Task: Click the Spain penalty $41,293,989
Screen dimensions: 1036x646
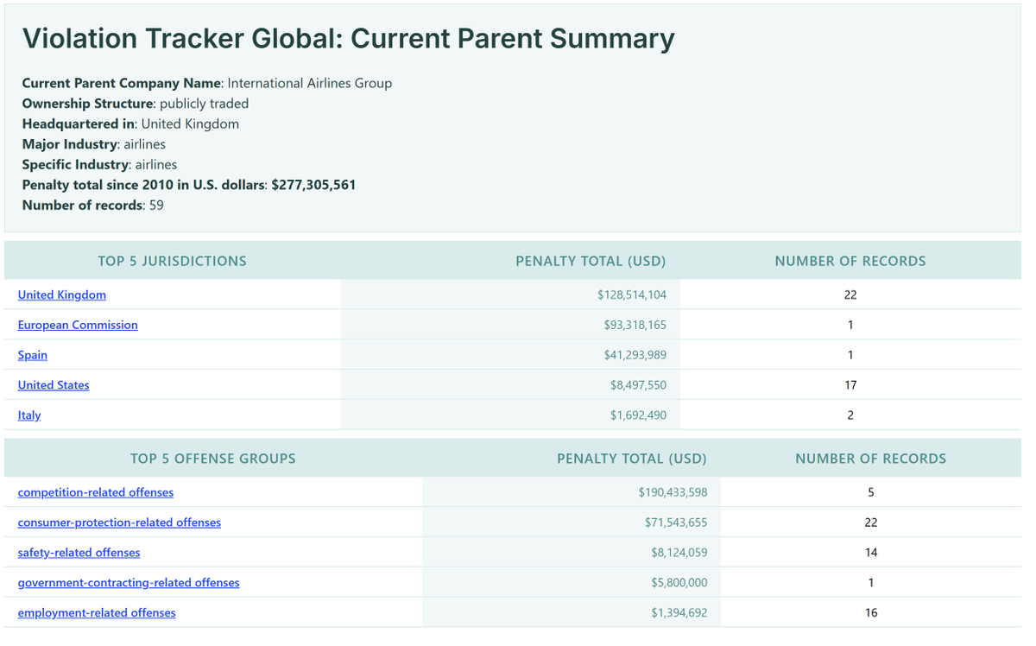Action: click(x=635, y=355)
